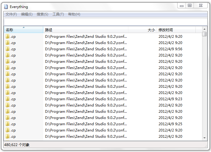Focus the search input field
211x152 pixels.
click(x=105, y=22)
